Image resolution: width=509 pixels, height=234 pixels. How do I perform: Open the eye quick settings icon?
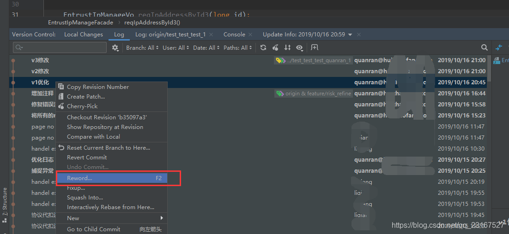click(x=299, y=47)
